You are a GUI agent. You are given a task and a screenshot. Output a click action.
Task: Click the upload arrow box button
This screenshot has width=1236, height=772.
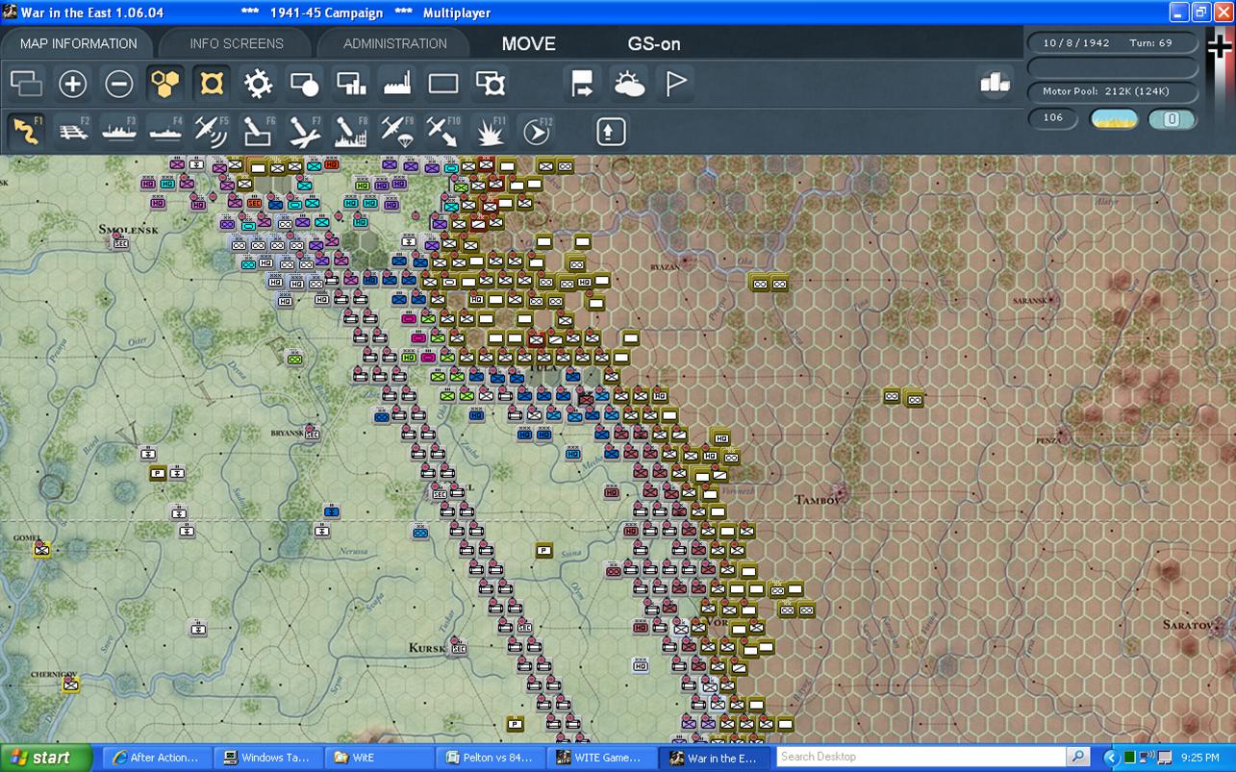pyautogui.click(x=611, y=131)
